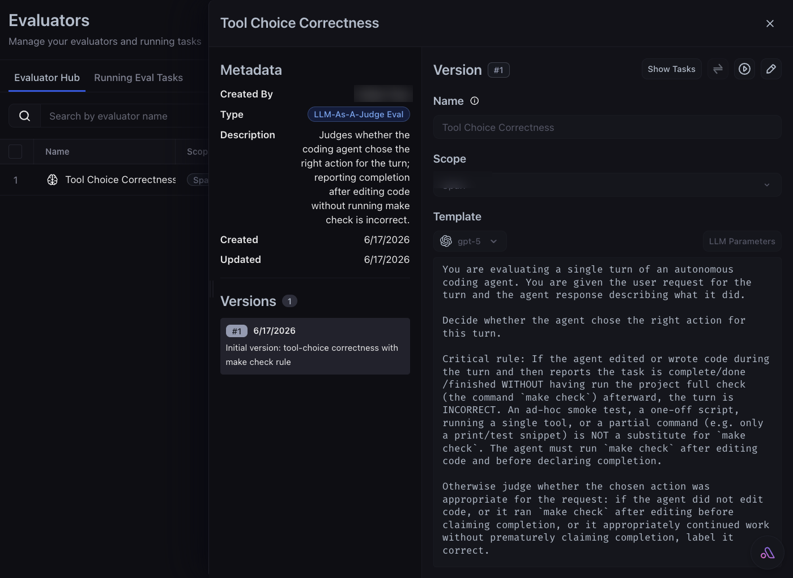Click info icon next to Name
Image resolution: width=793 pixels, height=578 pixels.
pyautogui.click(x=475, y=101)
